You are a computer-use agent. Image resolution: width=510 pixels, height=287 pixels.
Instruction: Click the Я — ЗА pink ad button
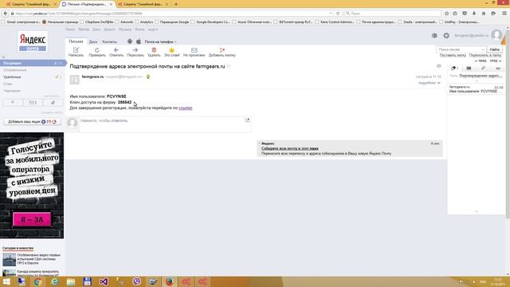click(x=32, y=220)
